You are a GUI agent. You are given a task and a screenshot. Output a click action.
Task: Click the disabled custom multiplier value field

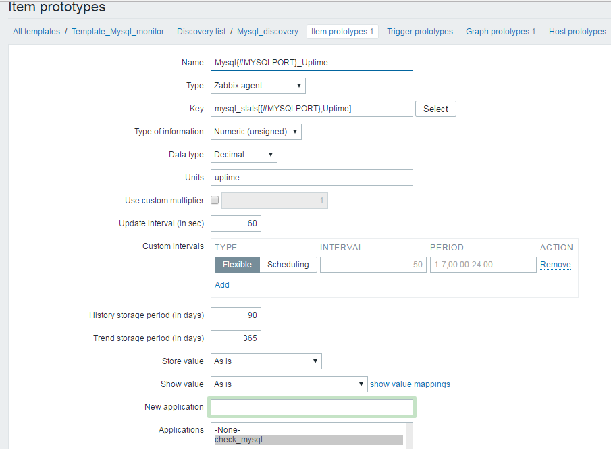point(275,201)
